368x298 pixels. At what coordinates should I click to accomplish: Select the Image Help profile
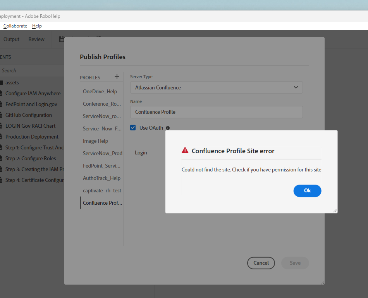[x=95, y=141]
